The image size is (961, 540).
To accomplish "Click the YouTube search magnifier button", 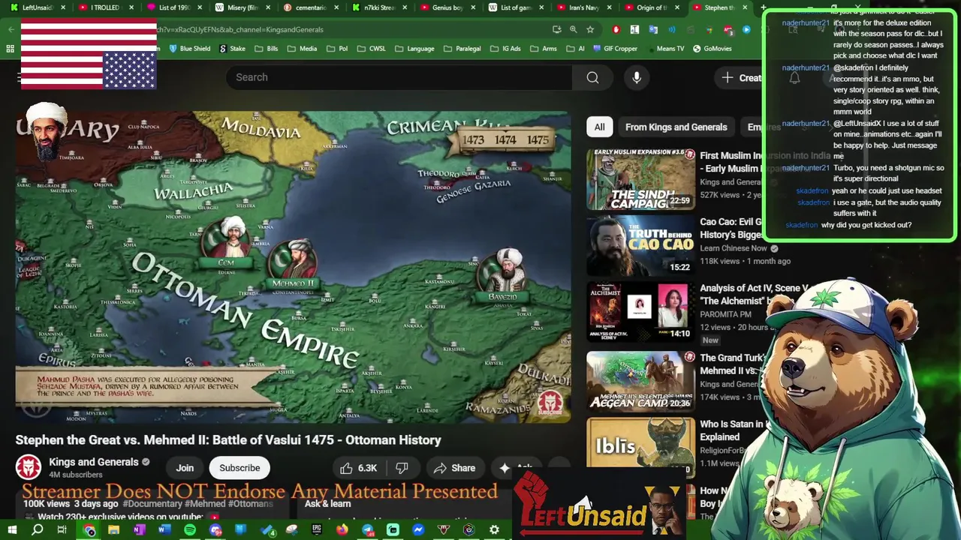I will (x=592, y=77).
